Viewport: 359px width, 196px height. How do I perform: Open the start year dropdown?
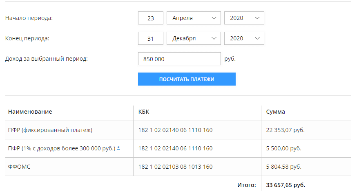click(244, 18)
